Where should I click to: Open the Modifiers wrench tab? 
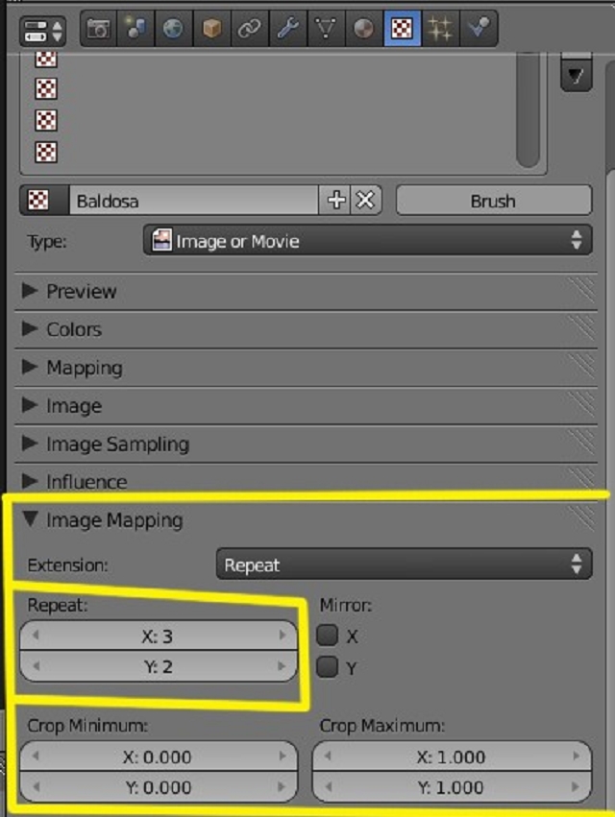tap(285, 29)
